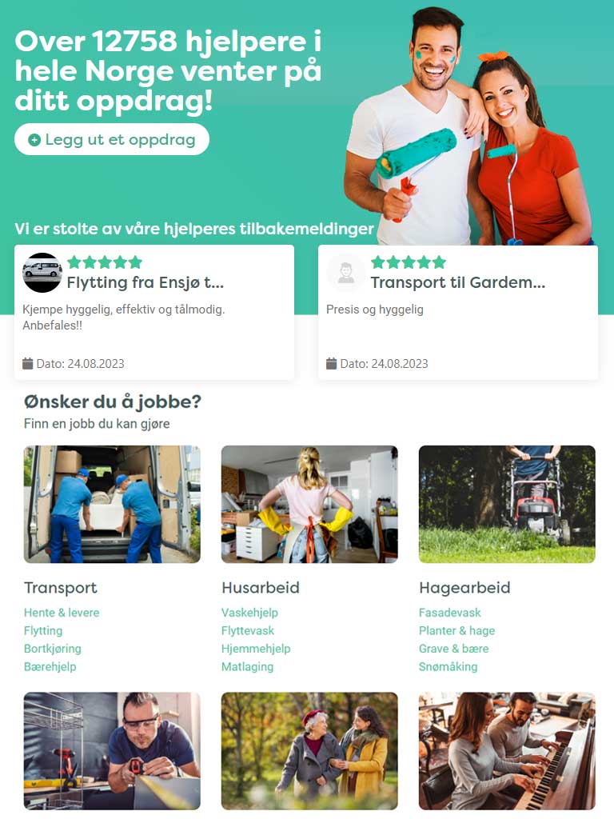Screen dimensions: 614x819
Task: Click the star rating on Transport til Gardem review
Action: click(x=409, y=262)
